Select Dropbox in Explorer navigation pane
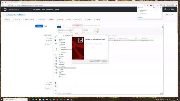 (61, 57)
